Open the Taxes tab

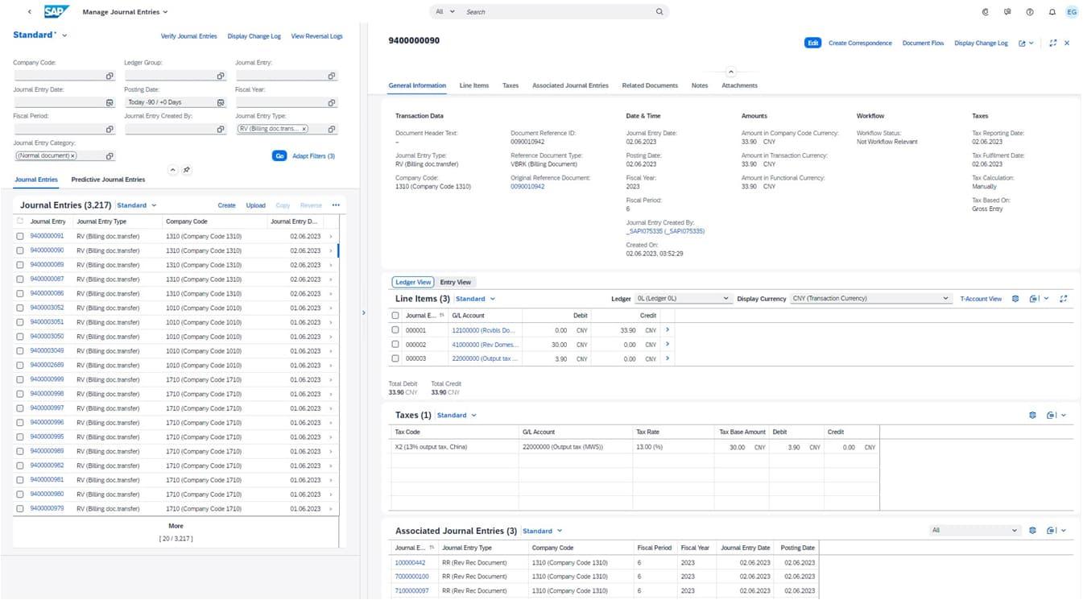coord(510,85)
